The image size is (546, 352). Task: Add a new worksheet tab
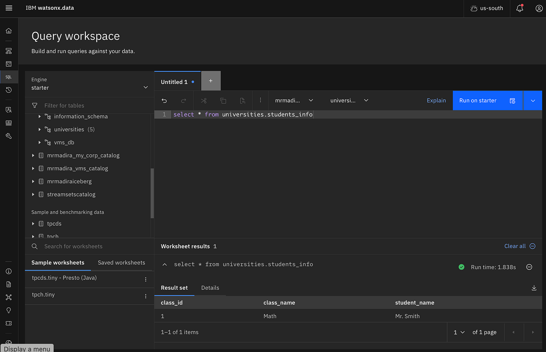click(x=211, y=81)
